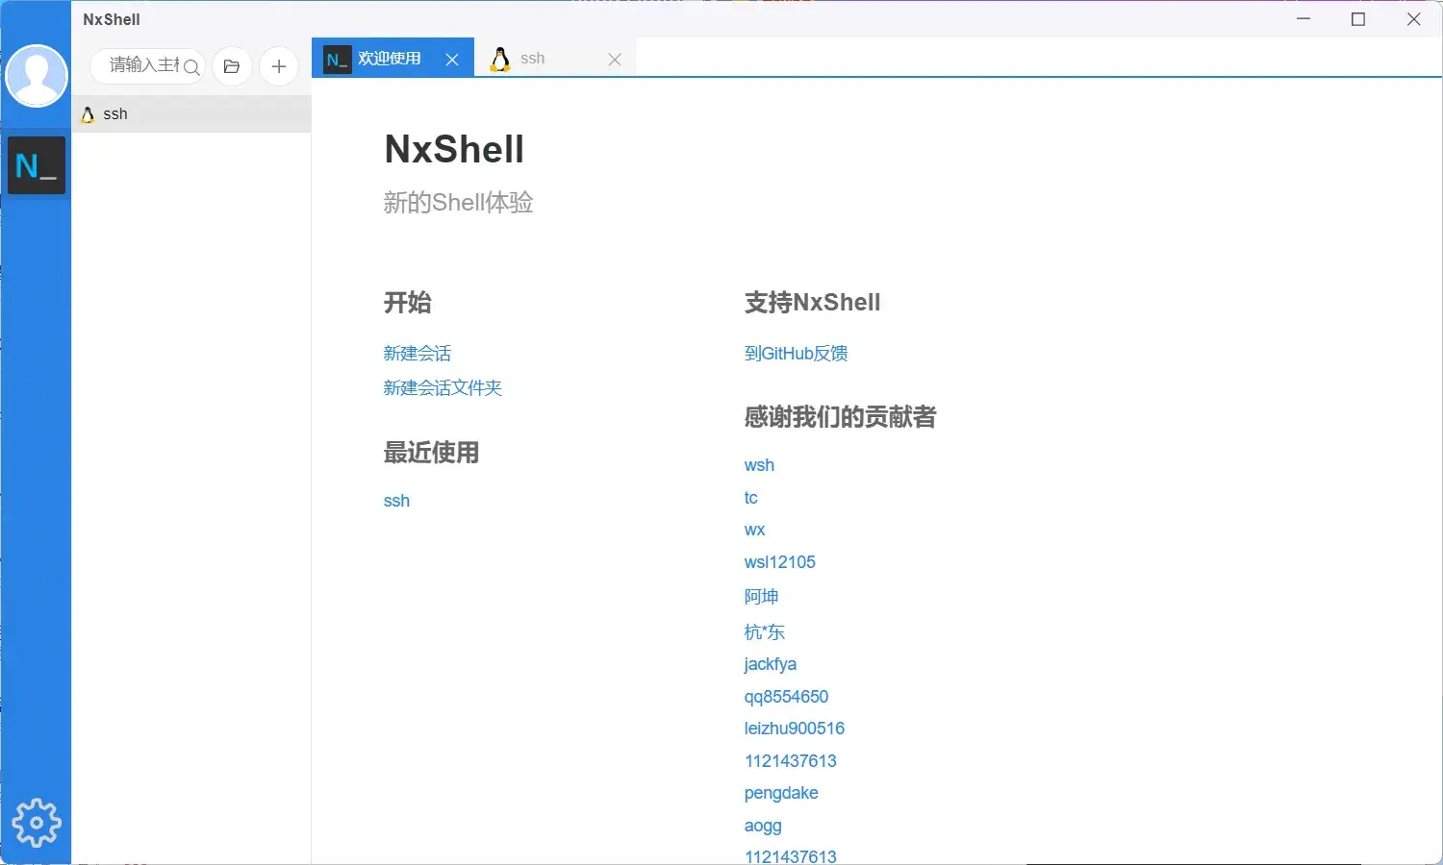Click the penguin icon in ssh tab
Viewport: 1443px width, 865px height.
pos(500,60)
